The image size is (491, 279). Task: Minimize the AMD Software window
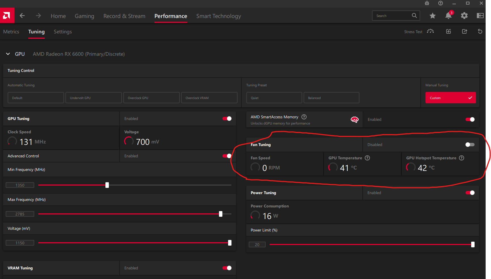pos(454,3)
